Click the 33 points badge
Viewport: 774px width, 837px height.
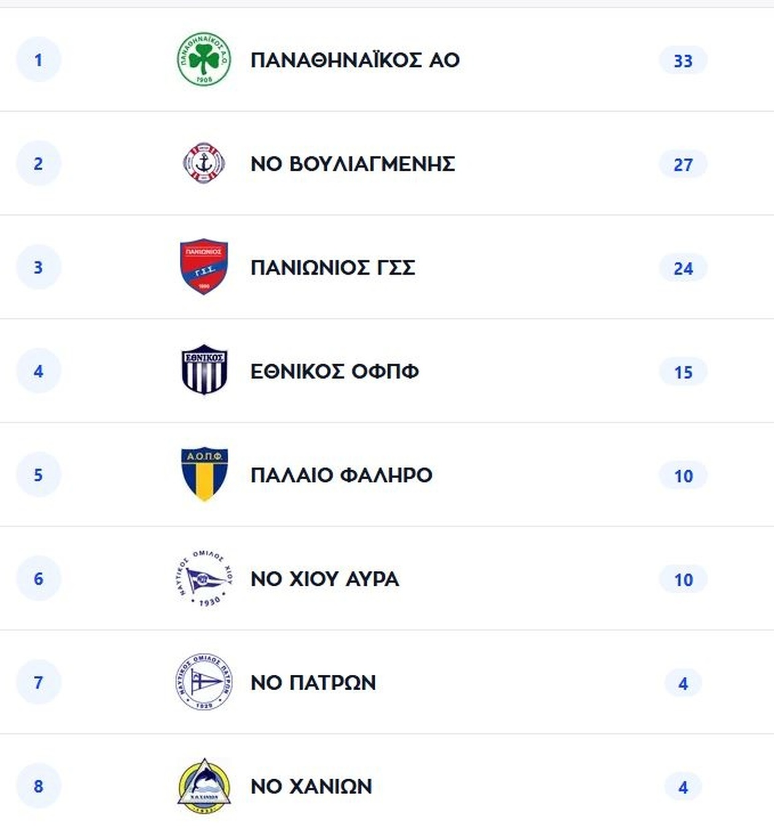pos(682,60)
